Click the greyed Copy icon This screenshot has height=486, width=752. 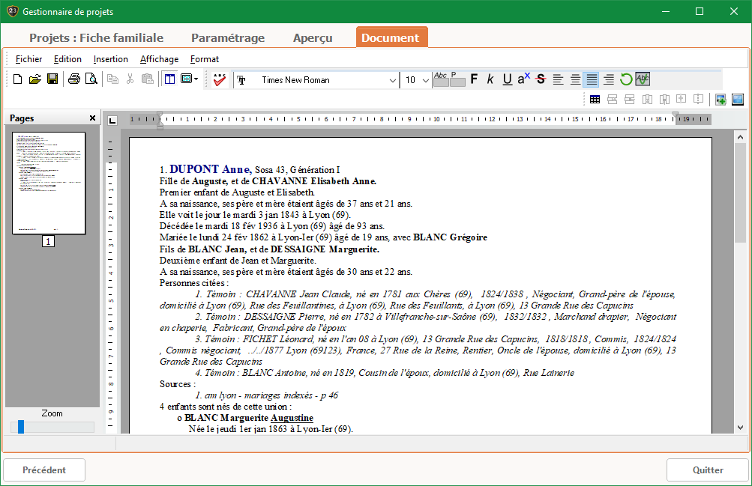point(112,79)
